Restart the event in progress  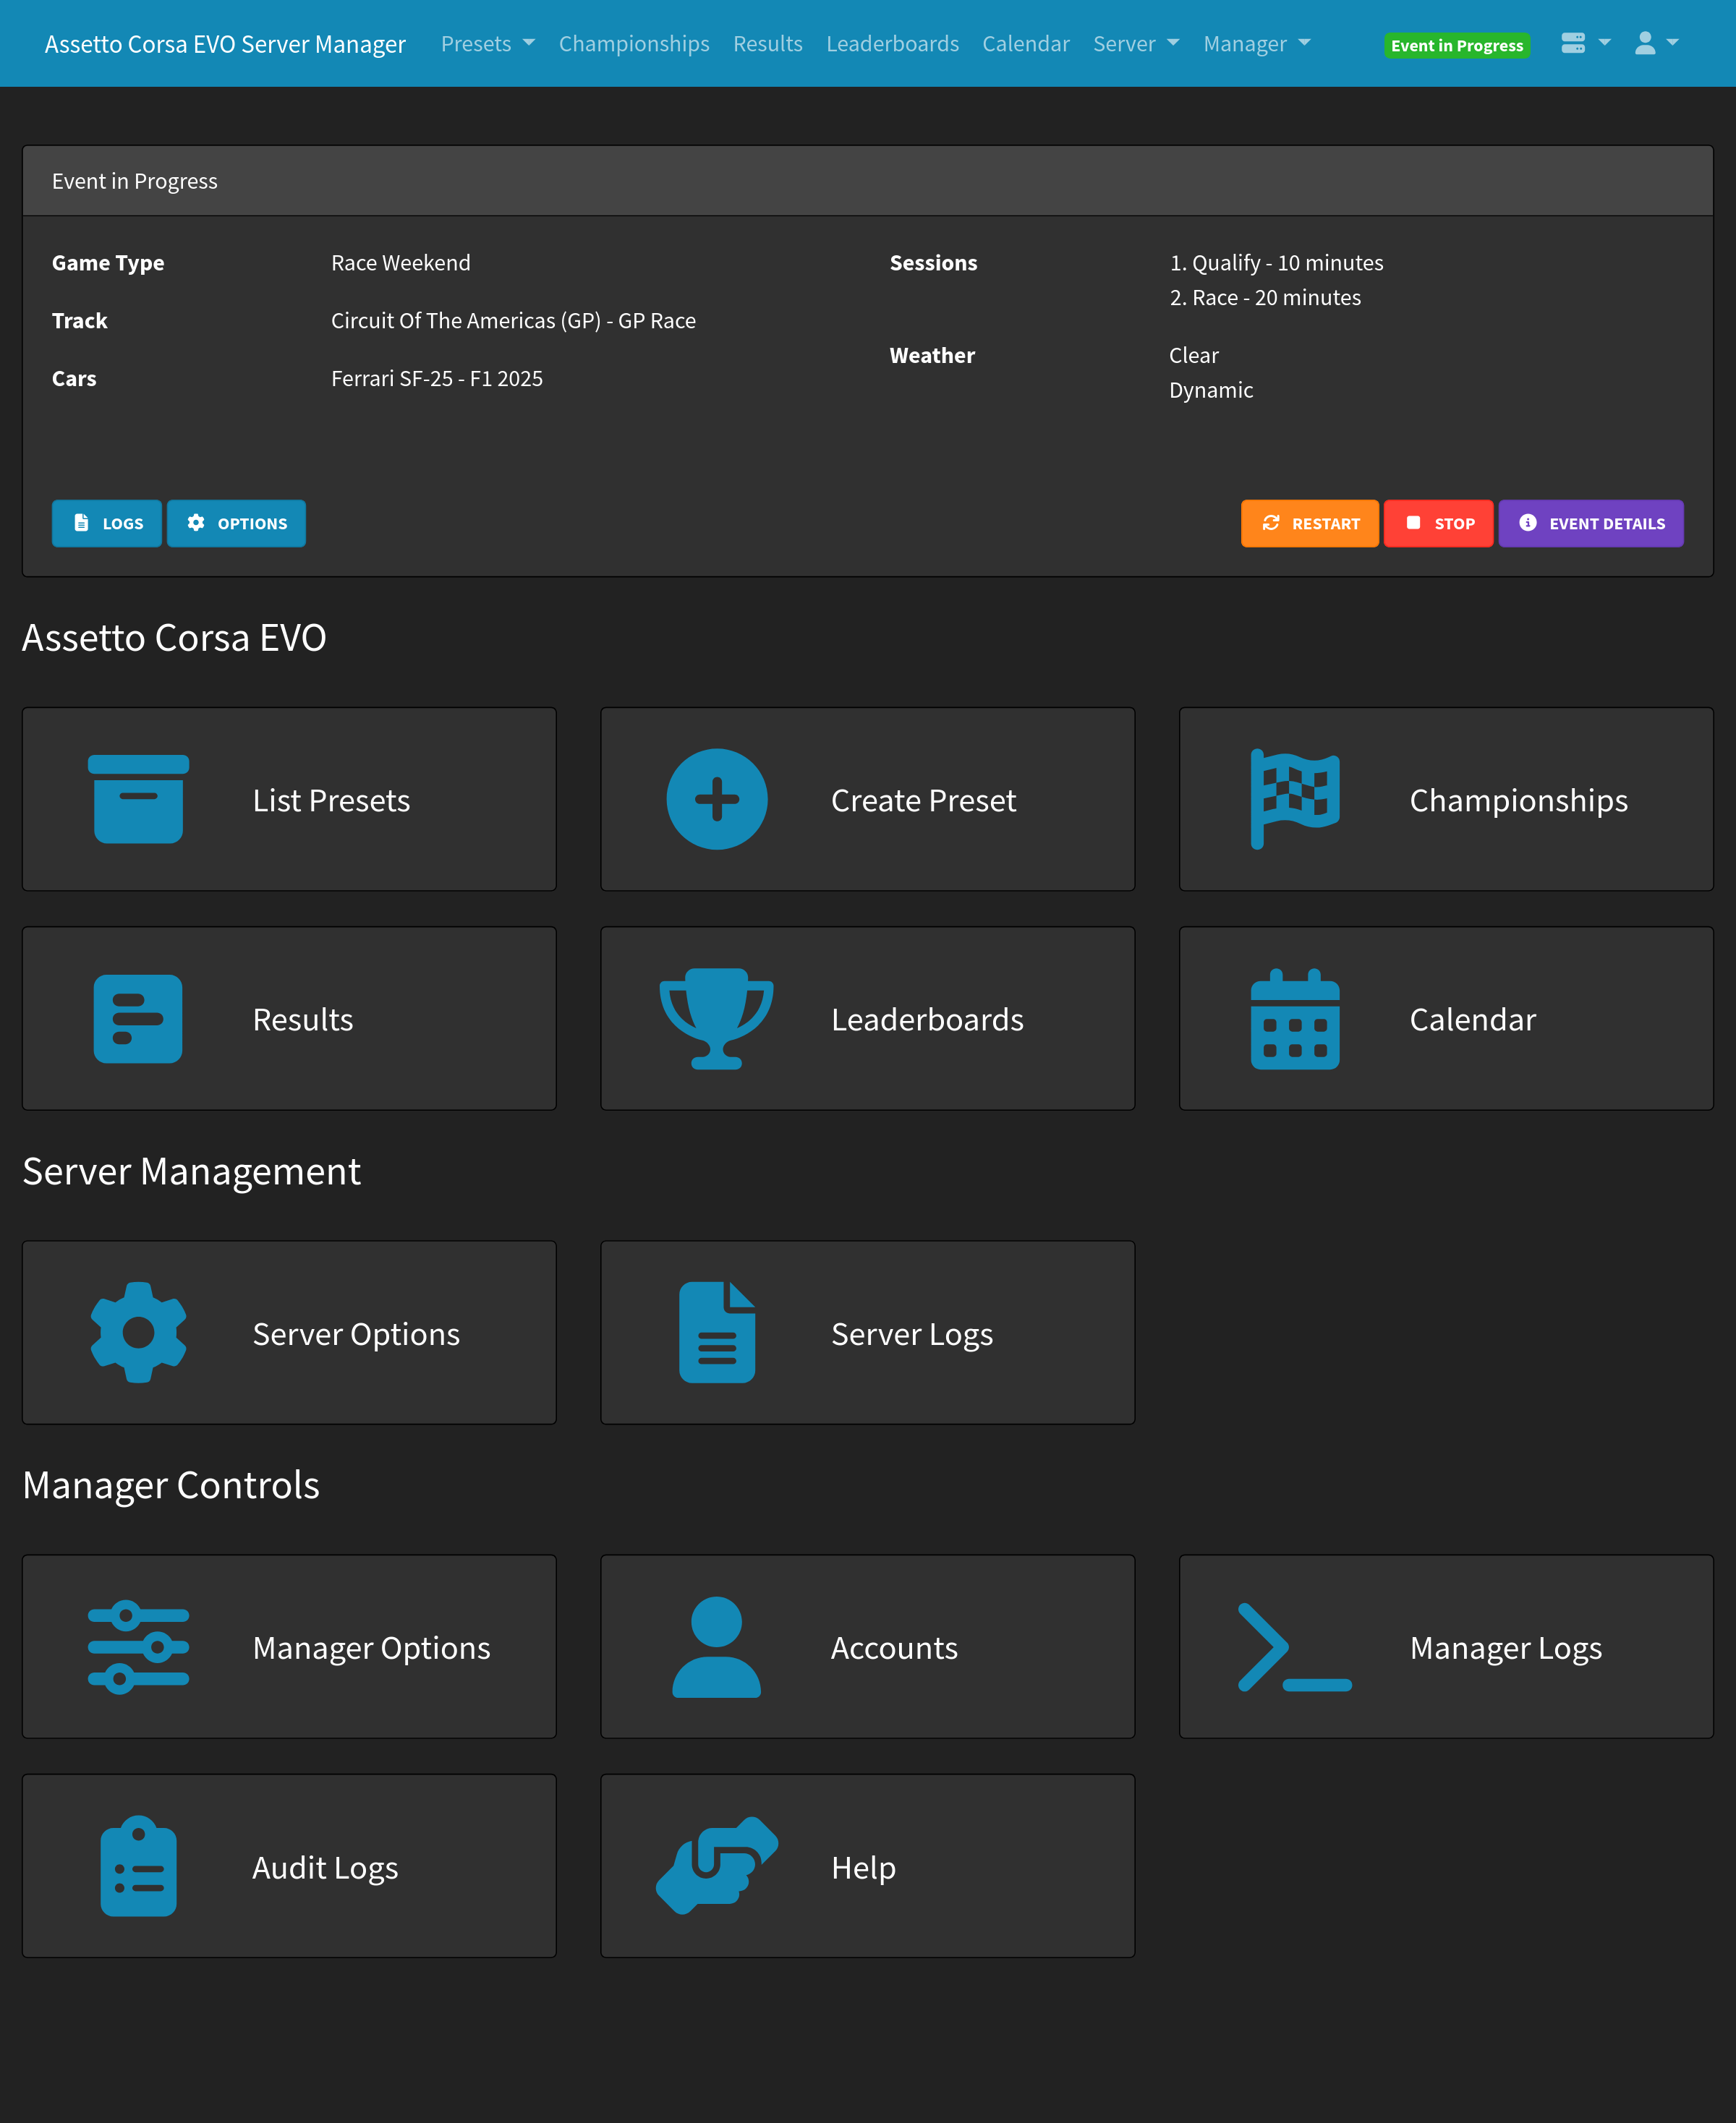click(1310, 523)
